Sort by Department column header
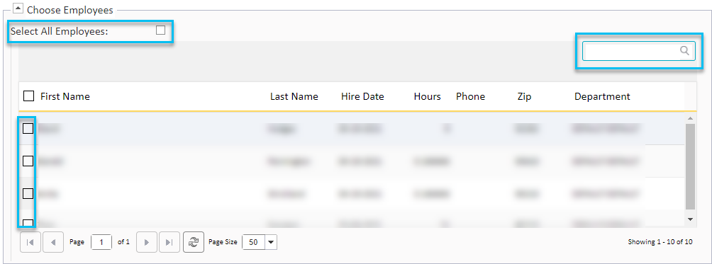 [x=602, y=96]
